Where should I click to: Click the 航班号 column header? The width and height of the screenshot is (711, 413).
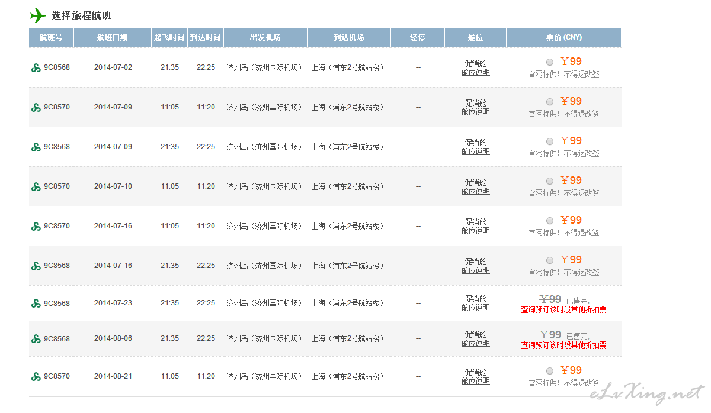(52, 37)
